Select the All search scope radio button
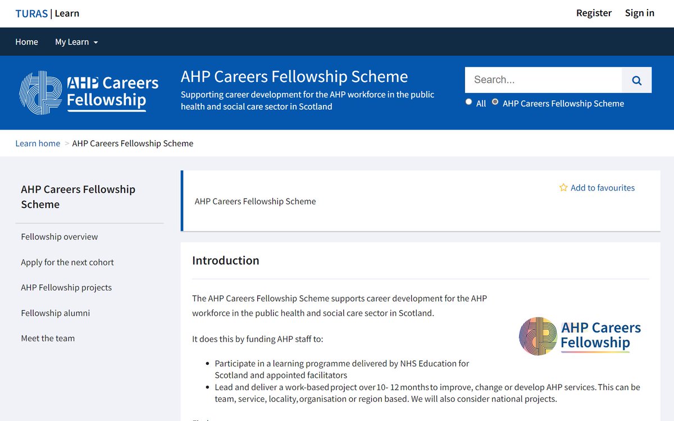674x421 pixels. [x=469, y=102]
